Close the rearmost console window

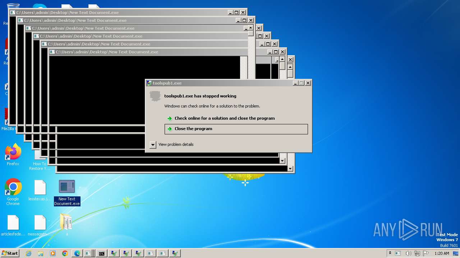pos(243,13)
